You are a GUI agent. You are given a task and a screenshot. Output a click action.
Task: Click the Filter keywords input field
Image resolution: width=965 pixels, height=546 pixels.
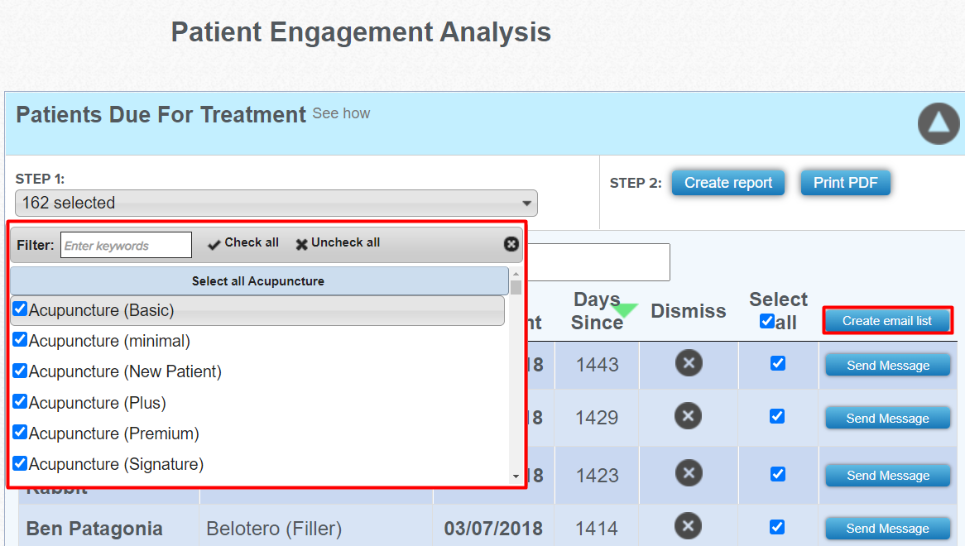(x=126, y=246)
